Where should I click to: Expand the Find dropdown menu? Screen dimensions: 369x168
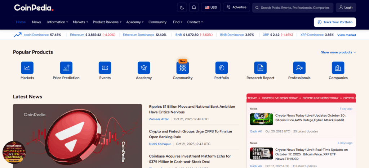(177, 22)
